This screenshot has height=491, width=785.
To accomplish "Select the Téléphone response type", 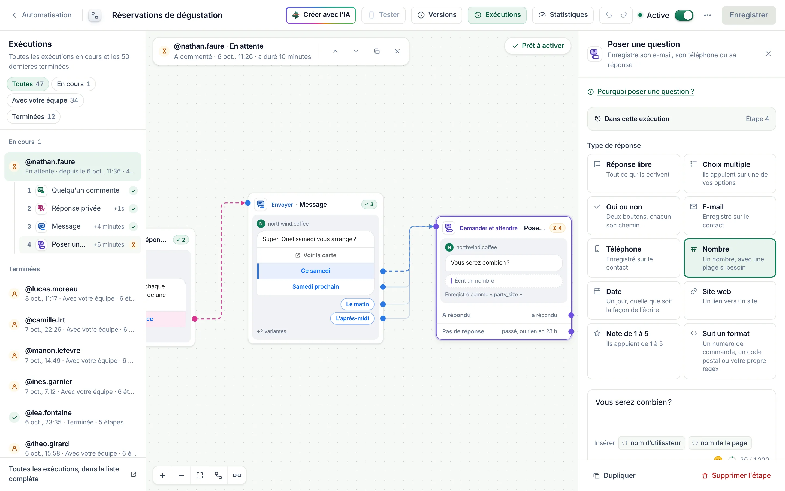I will click(633, 258).
